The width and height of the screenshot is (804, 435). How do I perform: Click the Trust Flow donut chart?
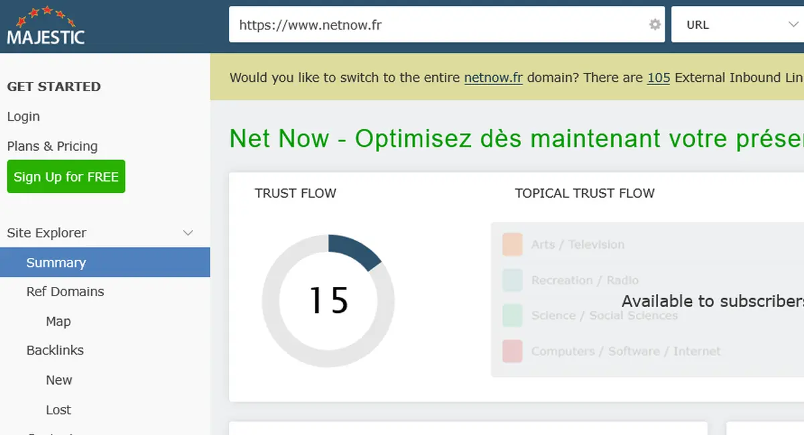click(x=328, y=300)
